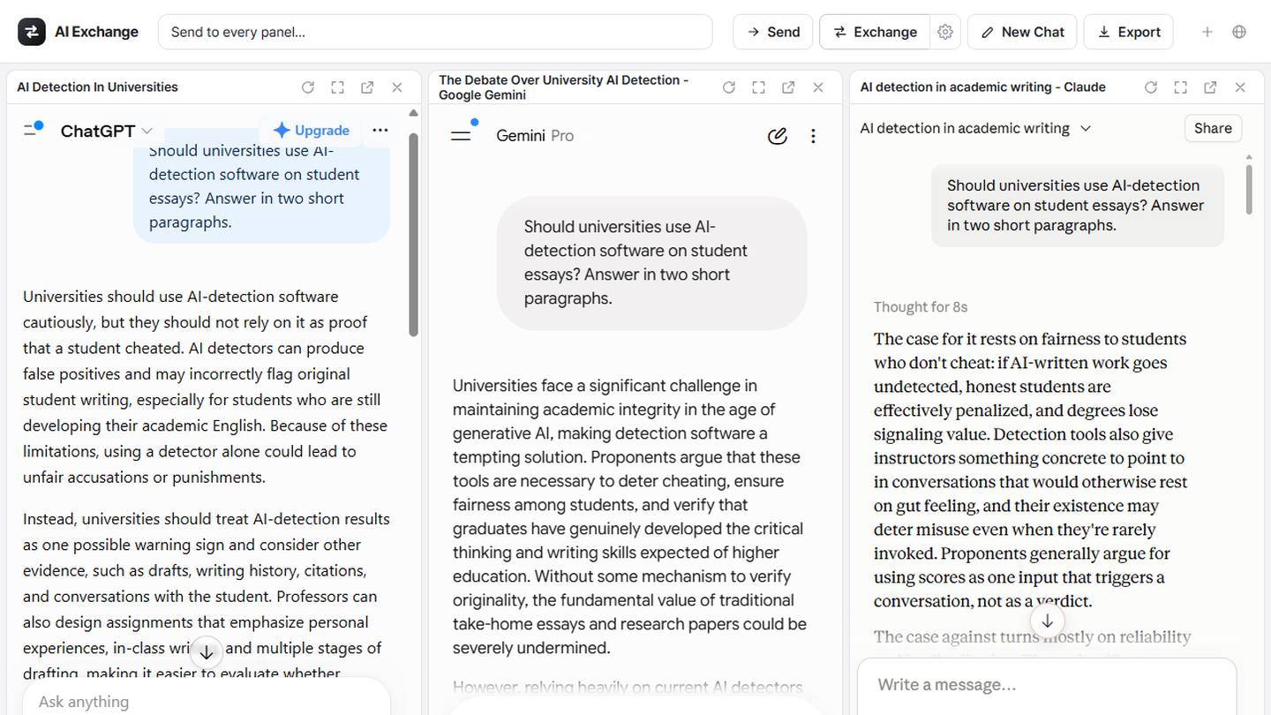Click the user prompt bubble in Claude
1271x715 pixels.
1078,205
